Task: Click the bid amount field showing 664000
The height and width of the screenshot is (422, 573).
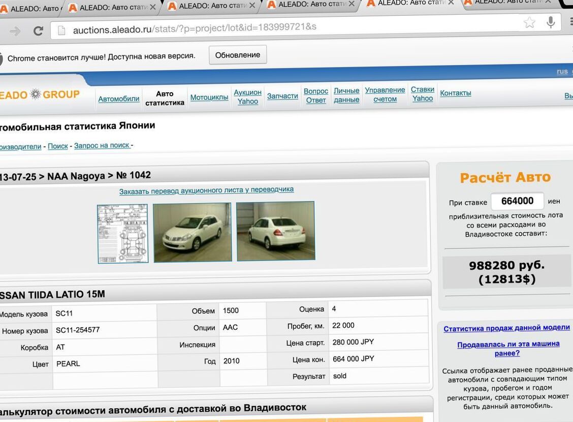Action: pyautogui.click(x=517, y=201)
